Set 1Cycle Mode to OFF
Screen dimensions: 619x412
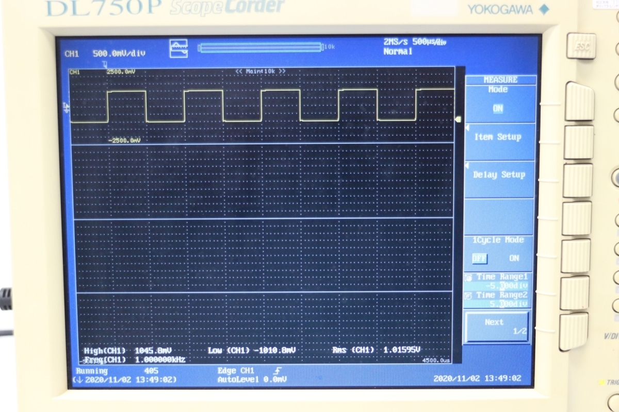479,258
